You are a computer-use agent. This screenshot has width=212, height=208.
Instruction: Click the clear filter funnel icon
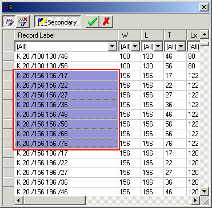[23, 22]
